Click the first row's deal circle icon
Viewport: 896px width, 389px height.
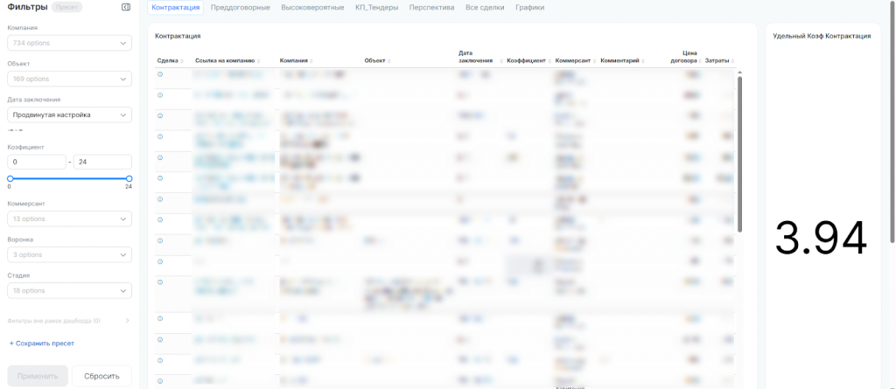pyautogui.click(x=160, y=75)
